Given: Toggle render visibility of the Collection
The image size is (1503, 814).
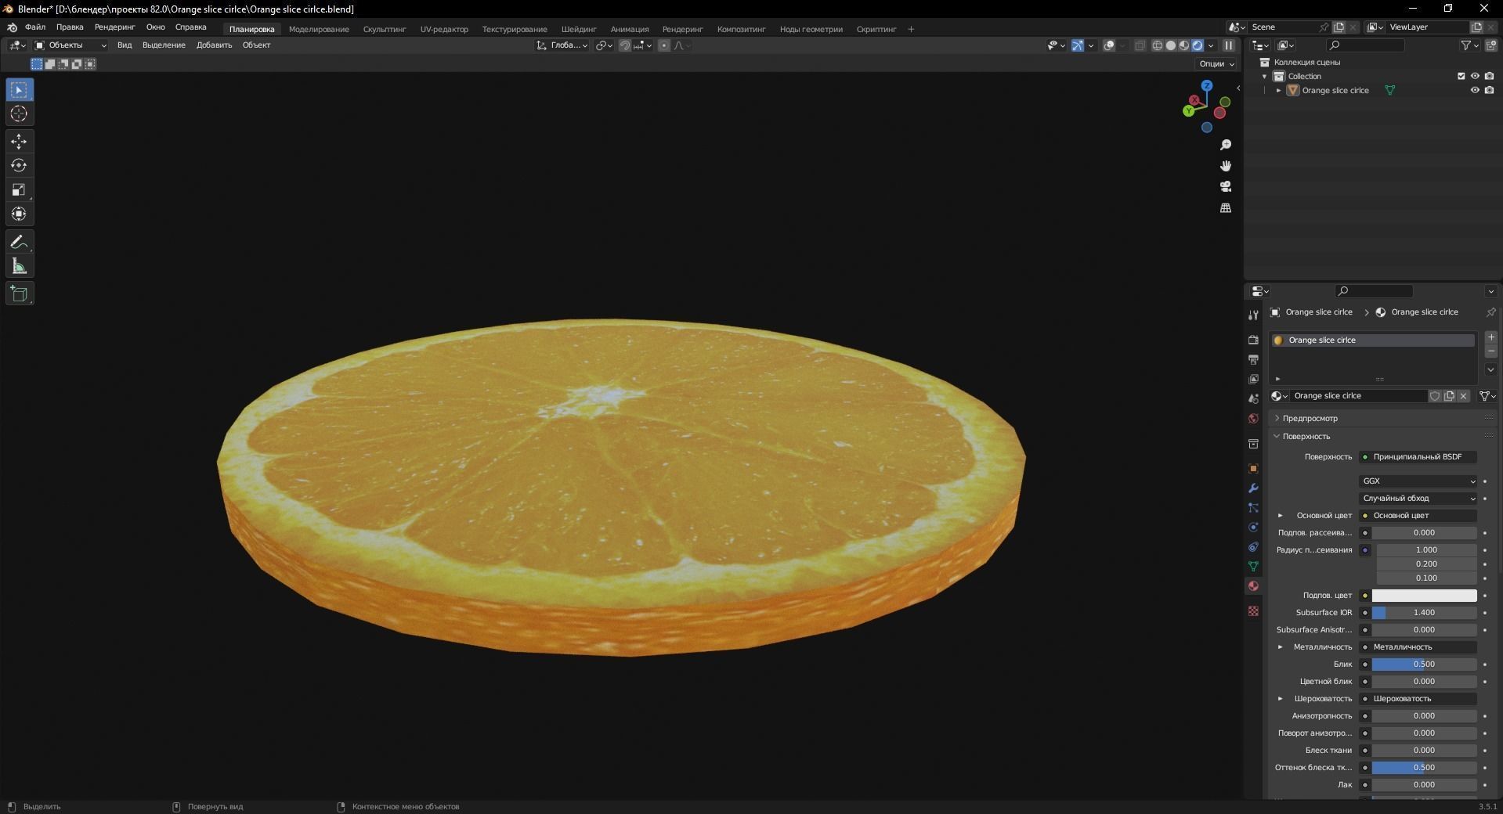Looking at the screenshot, I should [x=1490, y=76].
